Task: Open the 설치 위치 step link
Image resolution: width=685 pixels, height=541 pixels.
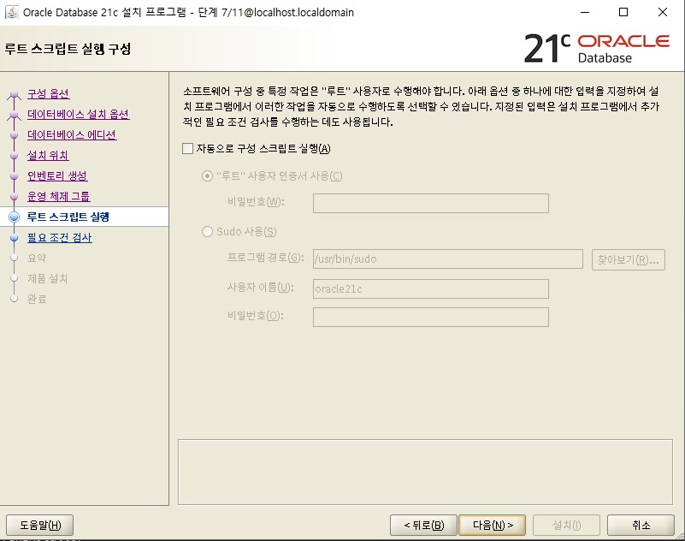Action: 48,155
